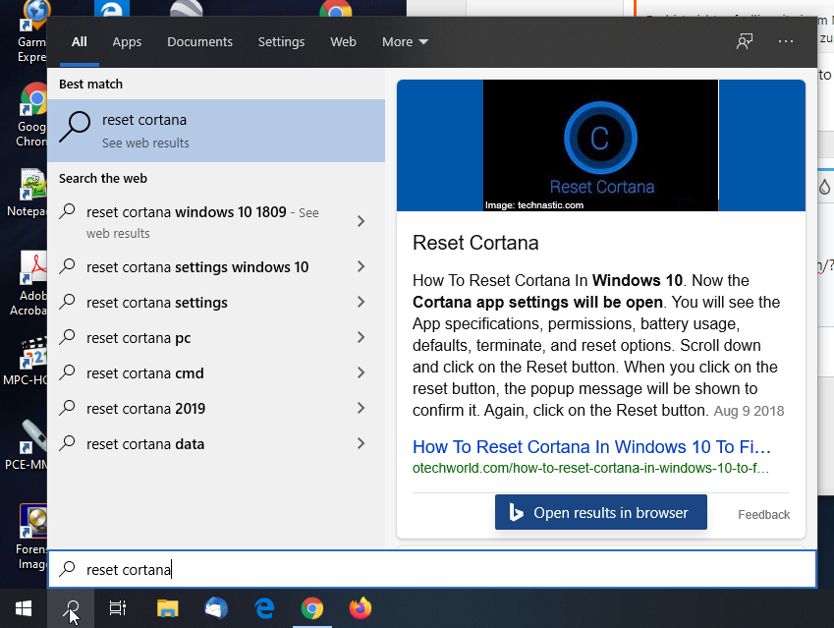Click the search feedback person icon

click(x=745, y=41)
